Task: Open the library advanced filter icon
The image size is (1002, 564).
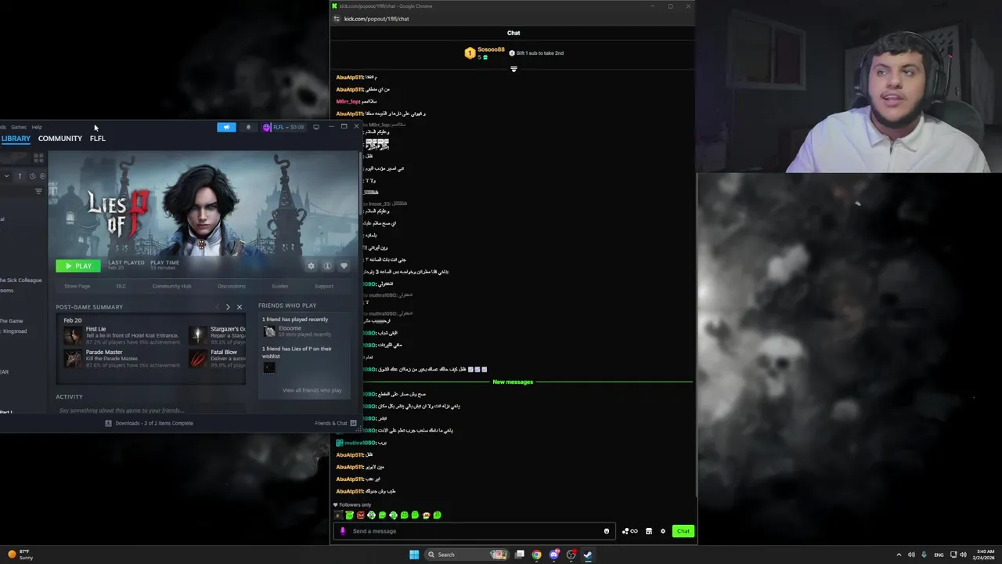Action: [38, 191]
